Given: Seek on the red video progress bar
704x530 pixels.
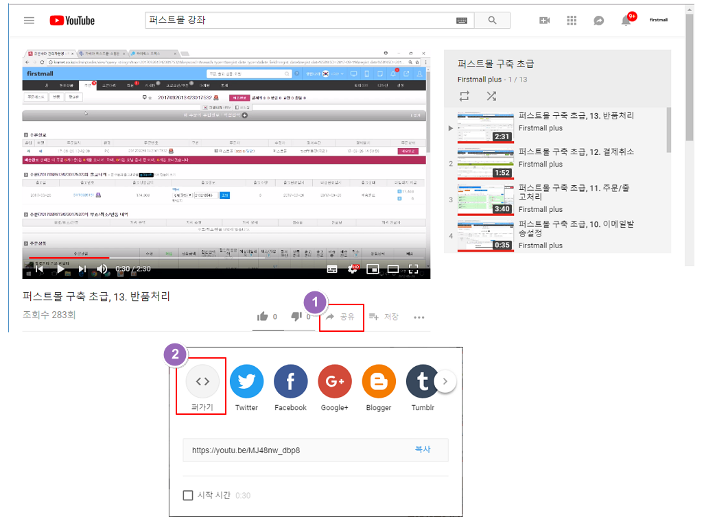Looking at the screenshot, I should point(226,258).
